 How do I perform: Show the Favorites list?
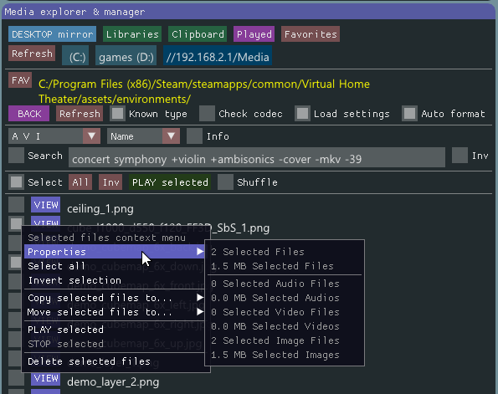pos(311,34)
